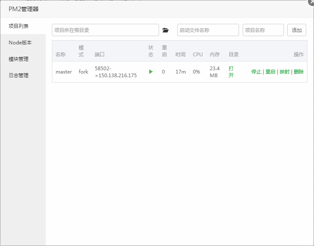
Task: Open the Node版本 tab
Action: [x=20, y=43]
